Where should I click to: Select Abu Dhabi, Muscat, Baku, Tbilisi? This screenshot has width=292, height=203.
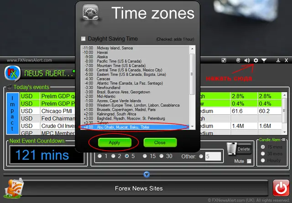tap(136, 127)
